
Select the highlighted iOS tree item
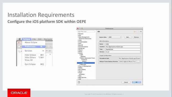pos(86,63)
